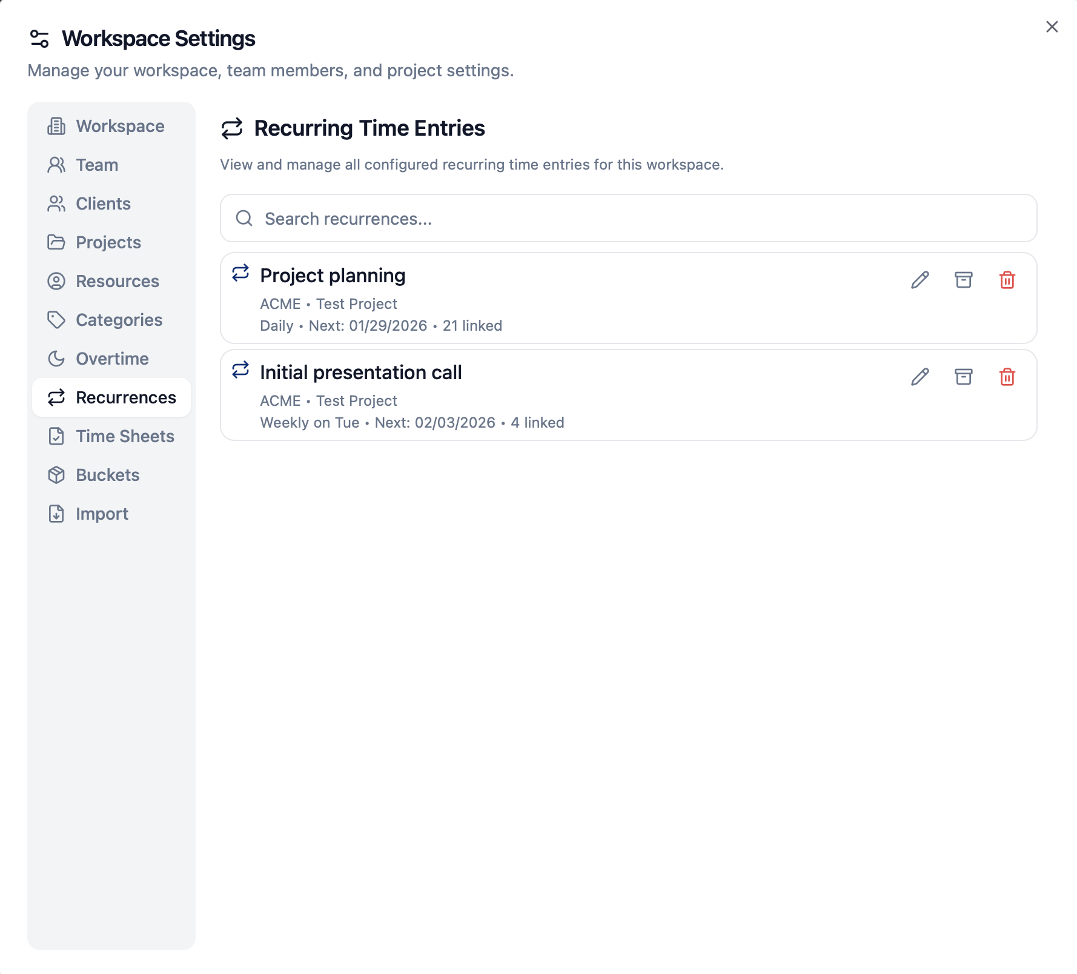Image resolution: width=1077 pixels, height=974 pixels.
Task: Click 'Weekly on Tue • Next: 02/03/2026' text
Action: [378, 423]
